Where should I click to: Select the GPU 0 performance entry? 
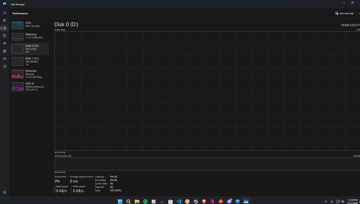pos(30,87)
